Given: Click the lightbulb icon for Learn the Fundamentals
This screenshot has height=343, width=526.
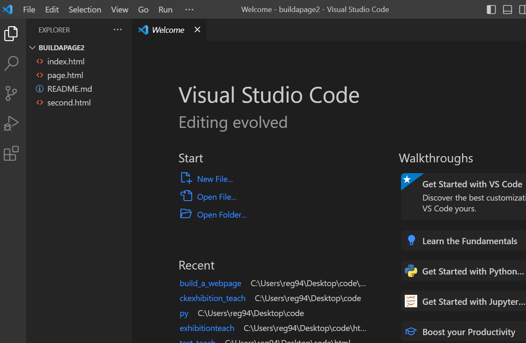Looking at the screenshot, I should tap(411, 240).
